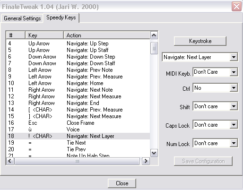Image resolution: width=243 pixels, height=190 pixels.
Task: Select row 17 Voice
Action: pyautogui.click(x=78, y=130)
